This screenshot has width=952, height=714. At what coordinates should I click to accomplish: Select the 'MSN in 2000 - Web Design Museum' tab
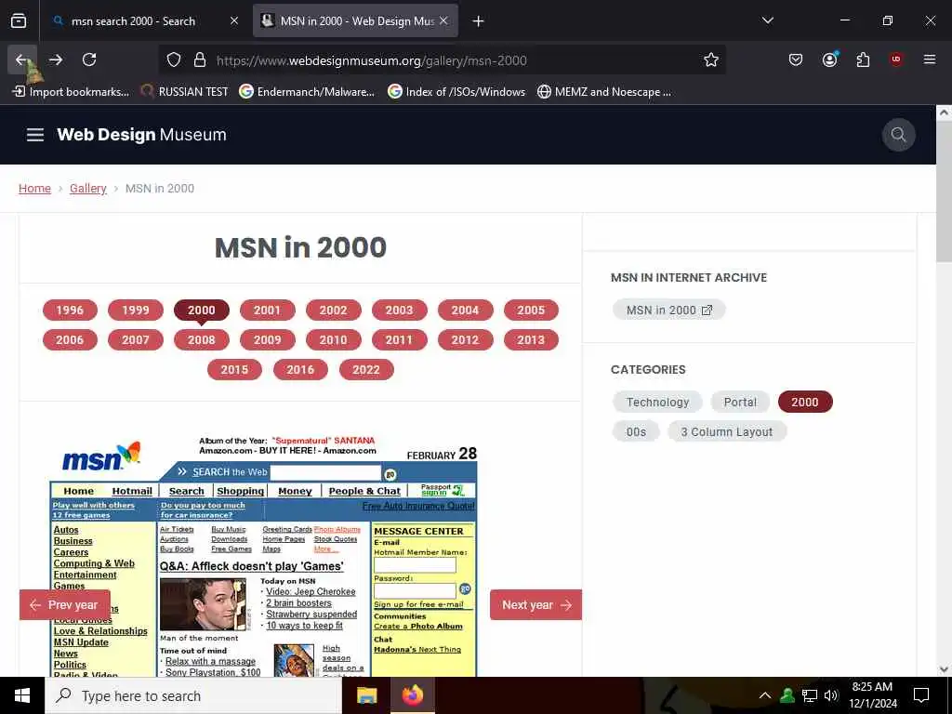click(356, 21)
